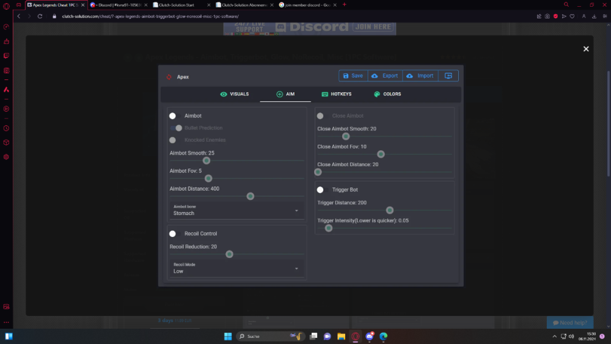Open the Hotkeys tab
611x344 pixels.
[336, 94]
